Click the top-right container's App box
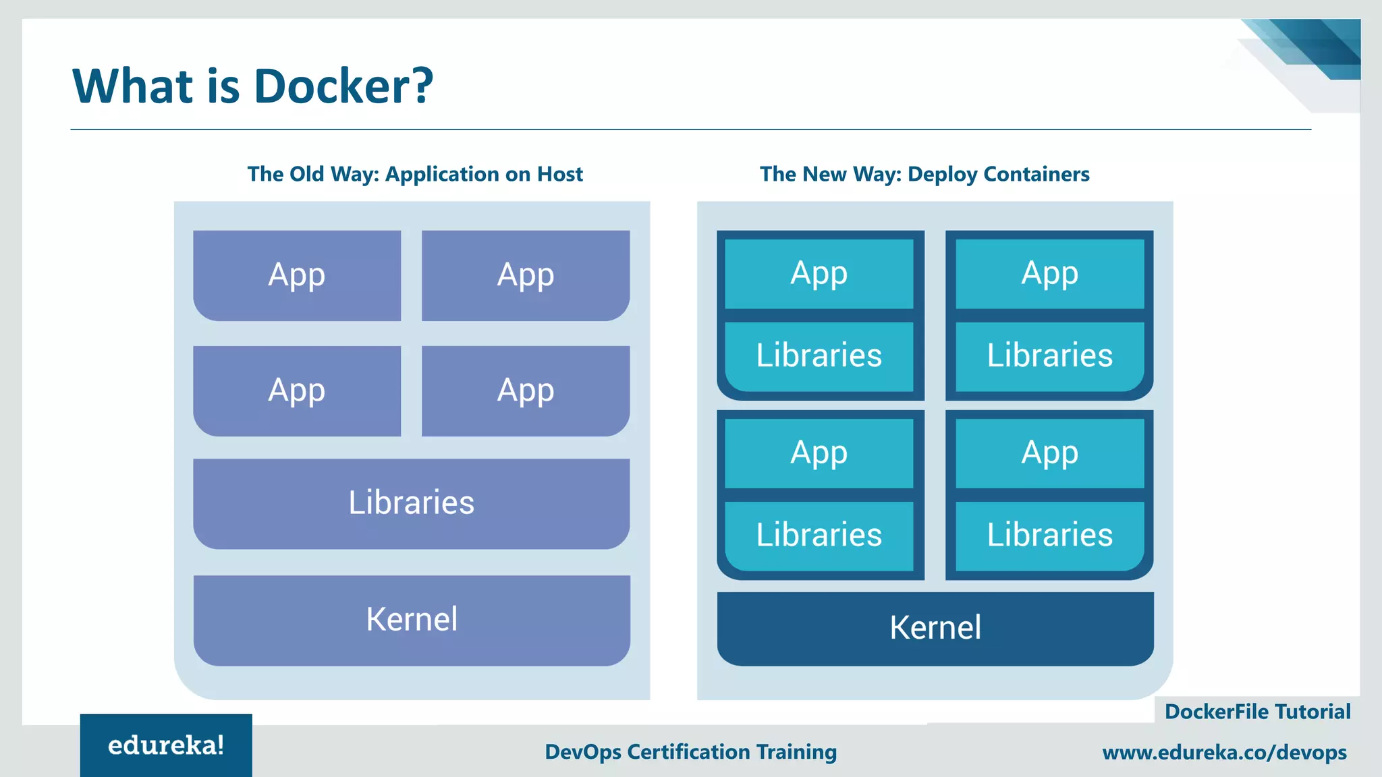This screenshot has width=1382, height=777. pyautogui.click(x=1050, y=274)
